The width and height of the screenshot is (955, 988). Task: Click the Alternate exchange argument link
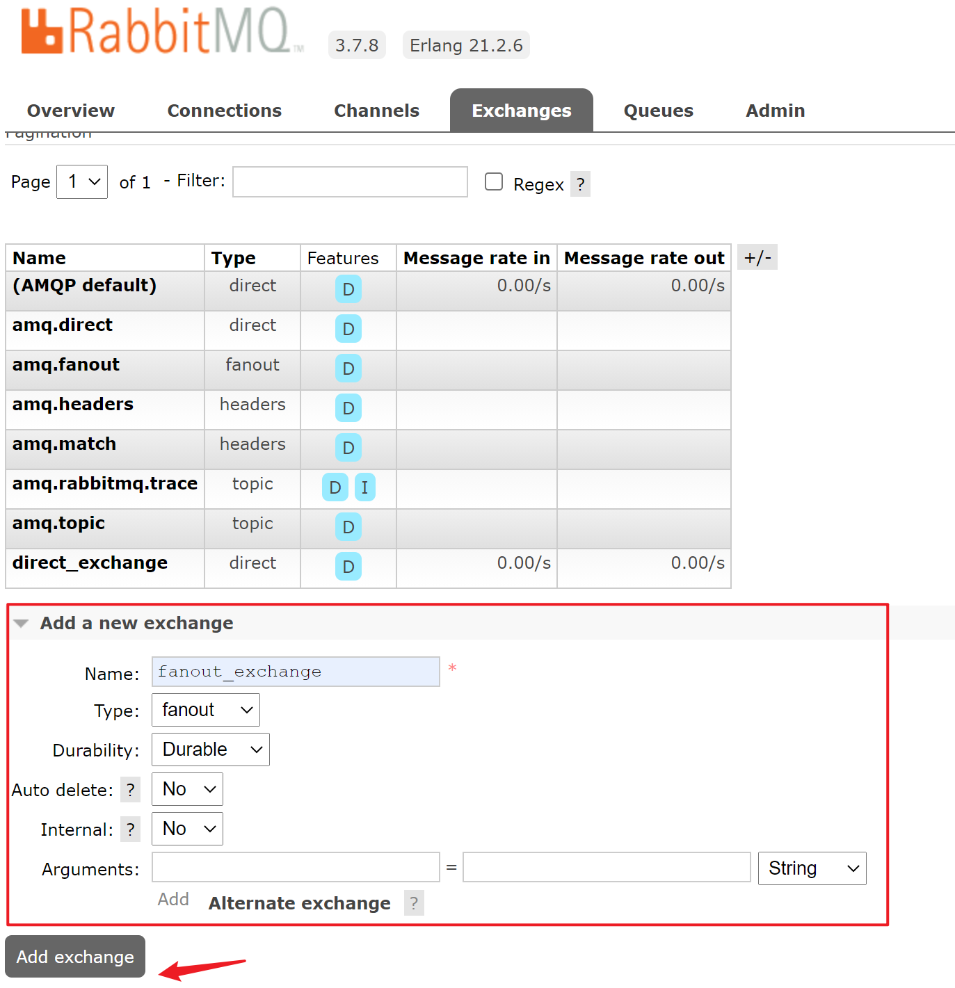(x=299, y=903)
